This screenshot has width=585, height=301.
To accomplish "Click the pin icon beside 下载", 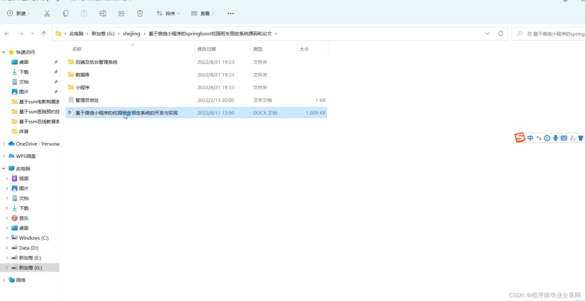I will tap(56, 72).
